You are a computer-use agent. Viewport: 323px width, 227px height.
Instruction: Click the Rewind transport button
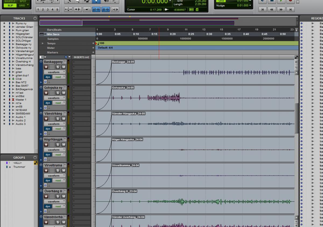click(272, 9)
